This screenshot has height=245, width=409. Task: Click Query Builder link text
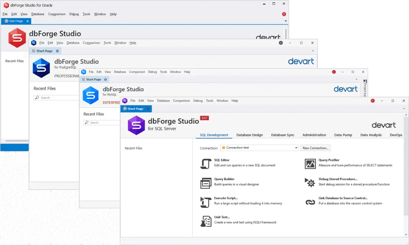[x=224, y=179]
